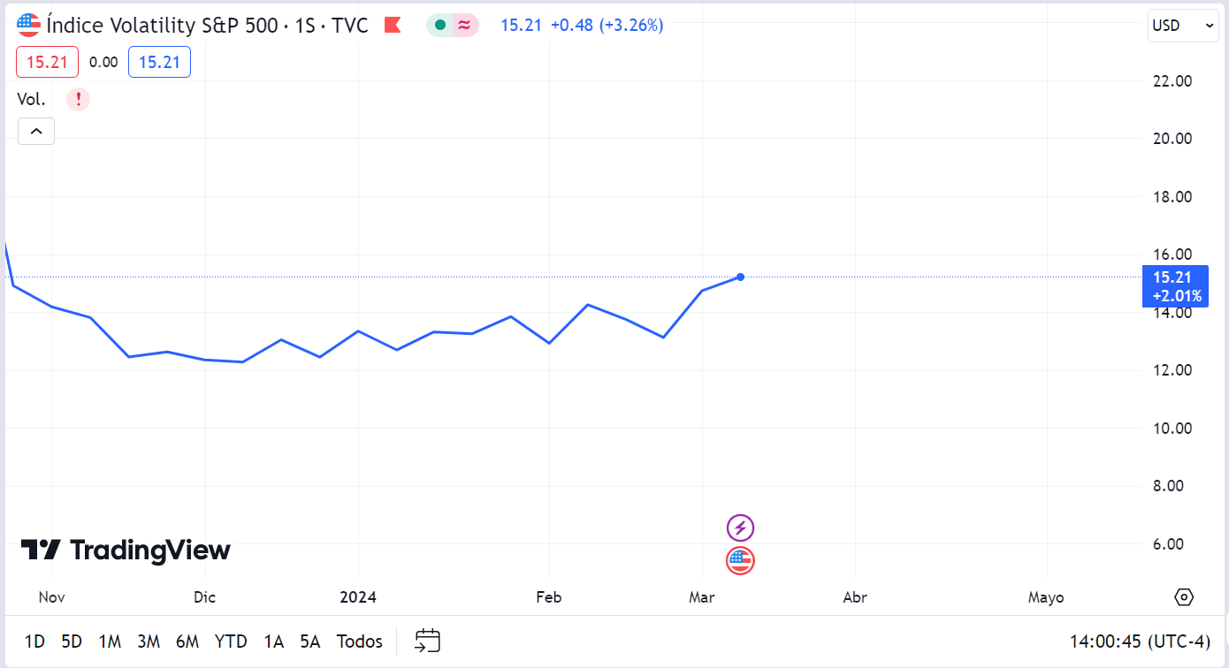
Task: Click the purple lightning event icon
Action: click(x=740, y=528)
